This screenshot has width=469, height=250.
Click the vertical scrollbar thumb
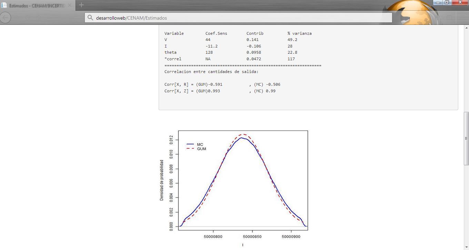click(x=466, y=138)
